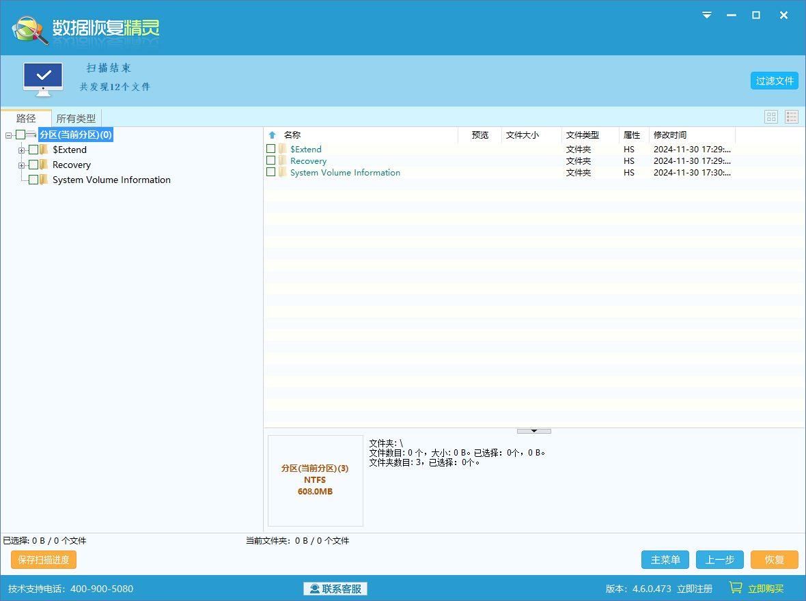Check System Volume Information in tree

pos(33,180)
